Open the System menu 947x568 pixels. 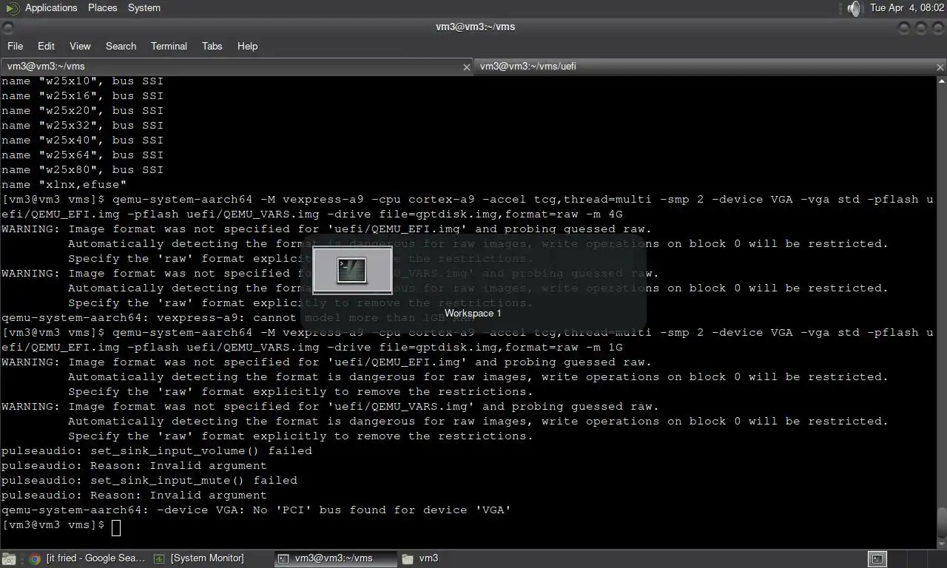(144, 8)
